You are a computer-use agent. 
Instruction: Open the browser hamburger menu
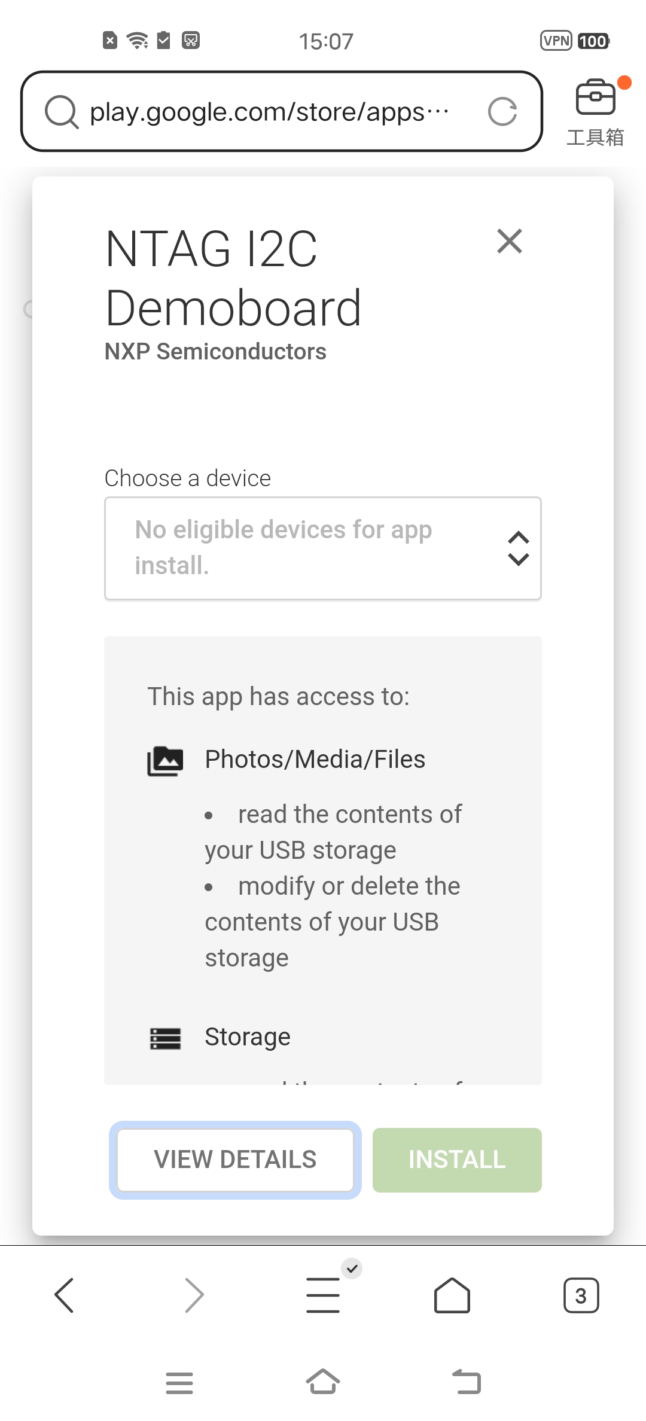pyautogui.click(x=323, y=1295)
